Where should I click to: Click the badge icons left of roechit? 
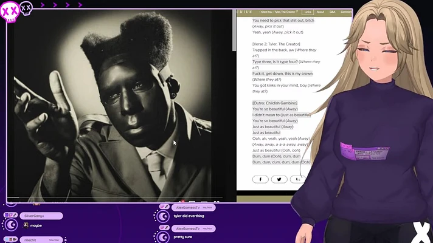[x=10, y=239]
